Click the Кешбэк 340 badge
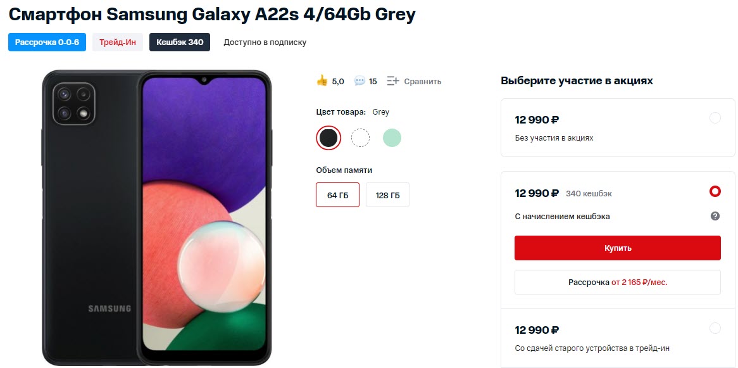This screenshot has width=738, height=368. tap(179, 42)
